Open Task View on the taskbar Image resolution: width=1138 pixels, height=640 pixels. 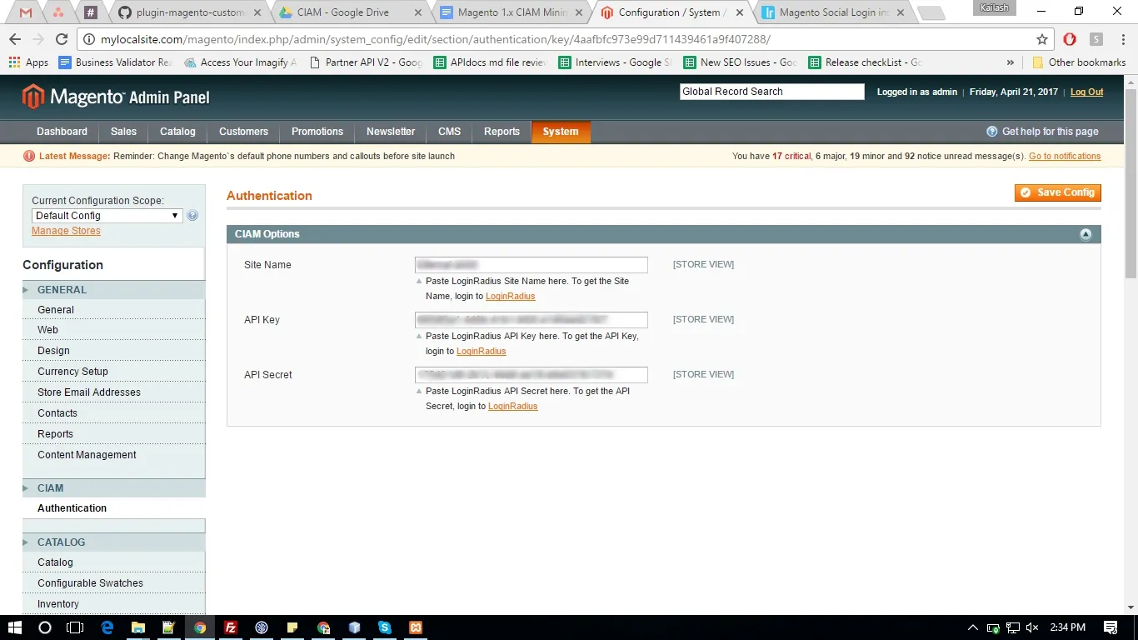[76, 627]
